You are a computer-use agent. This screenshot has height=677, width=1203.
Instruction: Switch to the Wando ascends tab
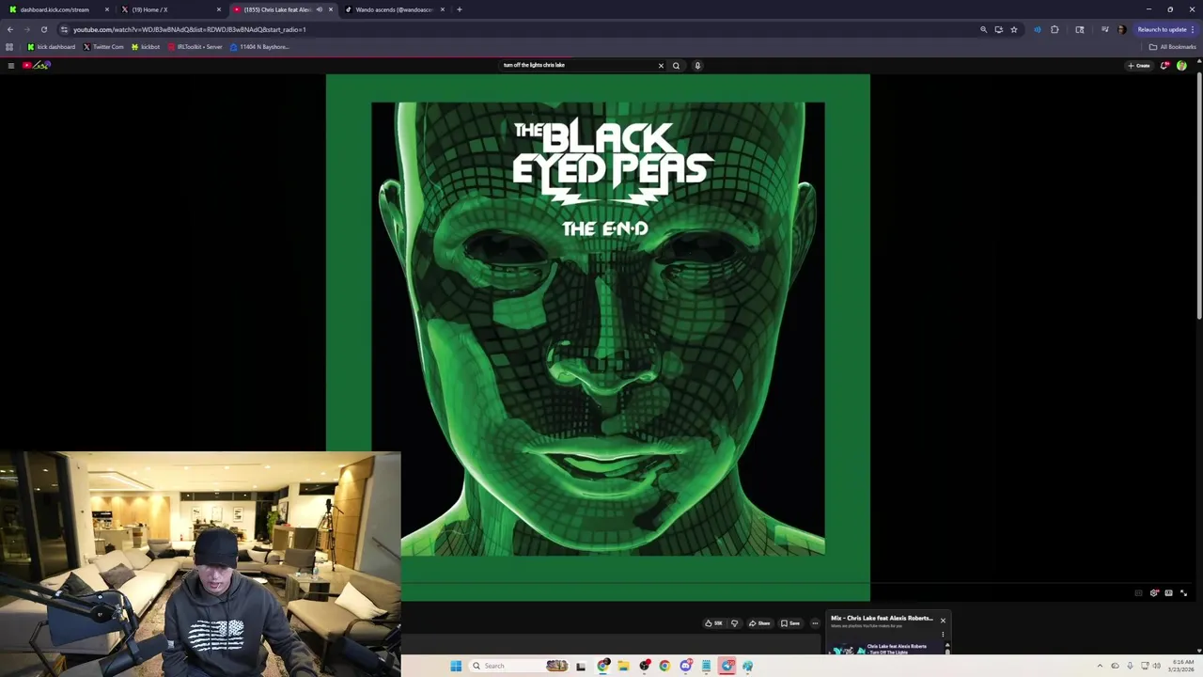(x=394, y=9)
